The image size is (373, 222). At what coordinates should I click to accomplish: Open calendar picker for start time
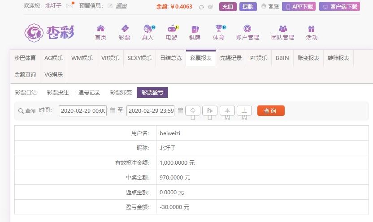pyautogui.click(x=113, y=111)
